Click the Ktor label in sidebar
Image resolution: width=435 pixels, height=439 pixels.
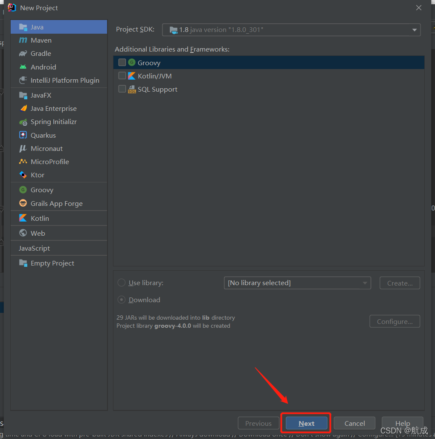[38, 175]
